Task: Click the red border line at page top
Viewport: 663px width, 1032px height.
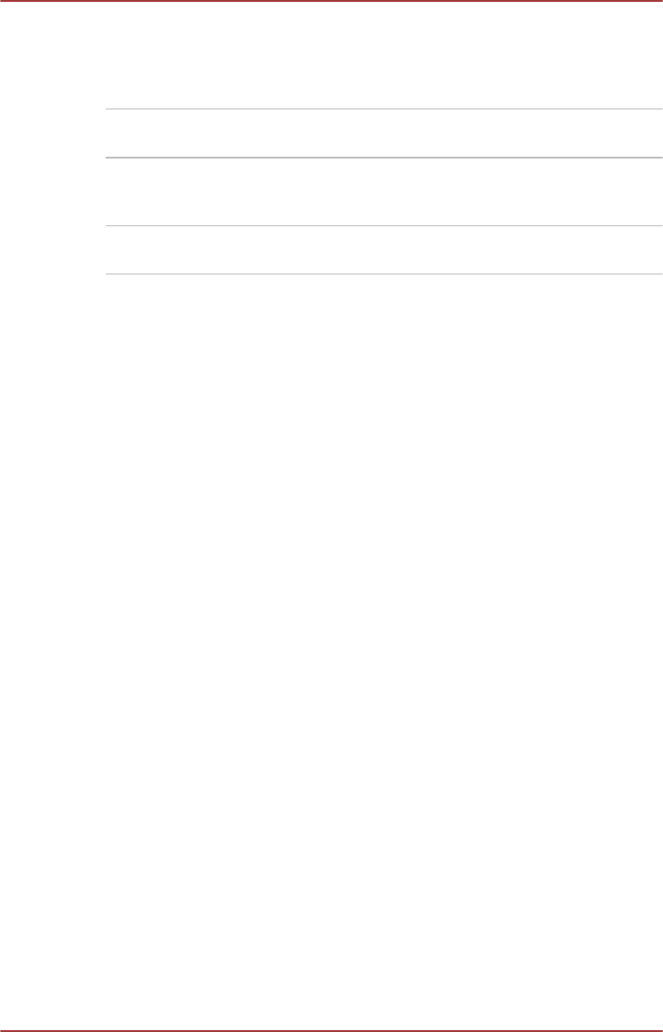Action: click(x=331, y=1)
